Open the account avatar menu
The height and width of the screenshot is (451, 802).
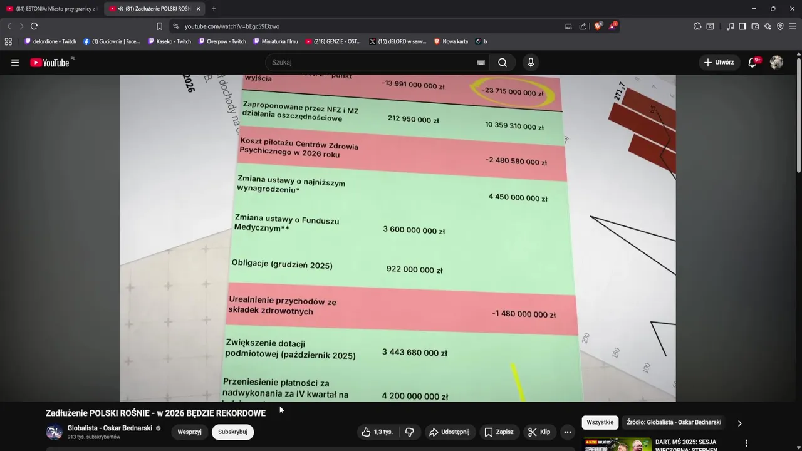[776, 62]
